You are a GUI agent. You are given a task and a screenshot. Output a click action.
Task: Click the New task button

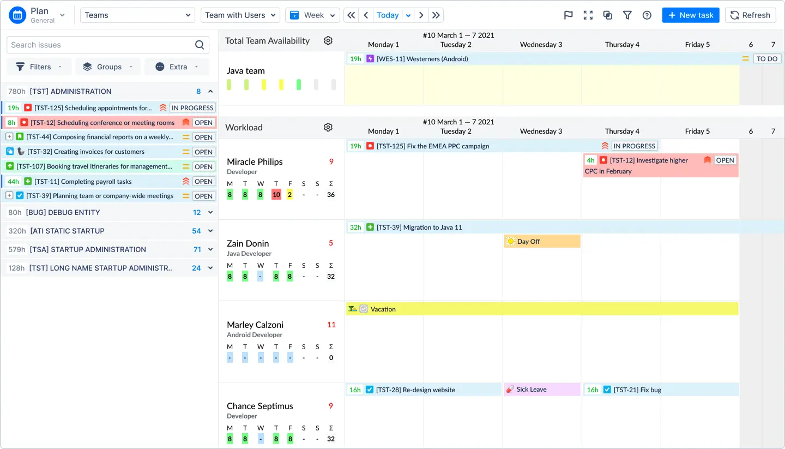point(690,15)
